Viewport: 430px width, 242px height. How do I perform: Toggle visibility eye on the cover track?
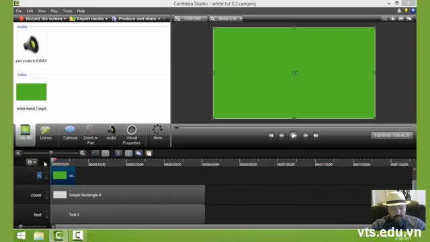(46, 192)
